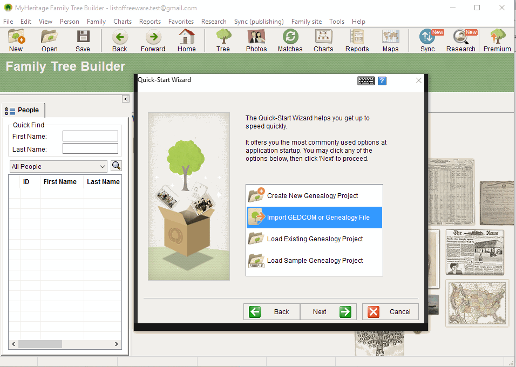Open the Family site menu

307,22
